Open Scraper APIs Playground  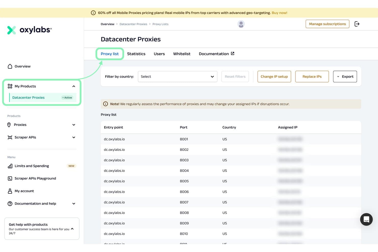pyautogui.click(x=35, y=178)
